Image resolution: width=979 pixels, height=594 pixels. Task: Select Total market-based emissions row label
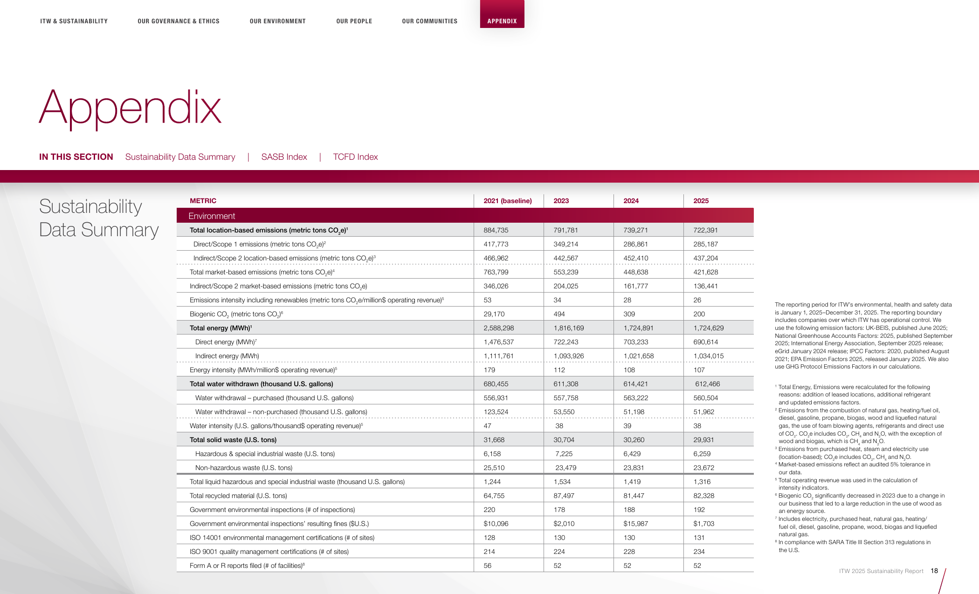pos(262,272)
